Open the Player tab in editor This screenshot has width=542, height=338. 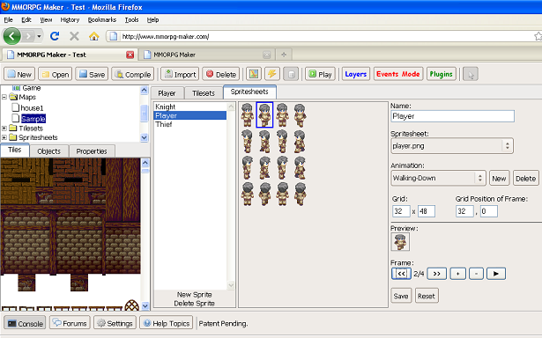(167, 93)
